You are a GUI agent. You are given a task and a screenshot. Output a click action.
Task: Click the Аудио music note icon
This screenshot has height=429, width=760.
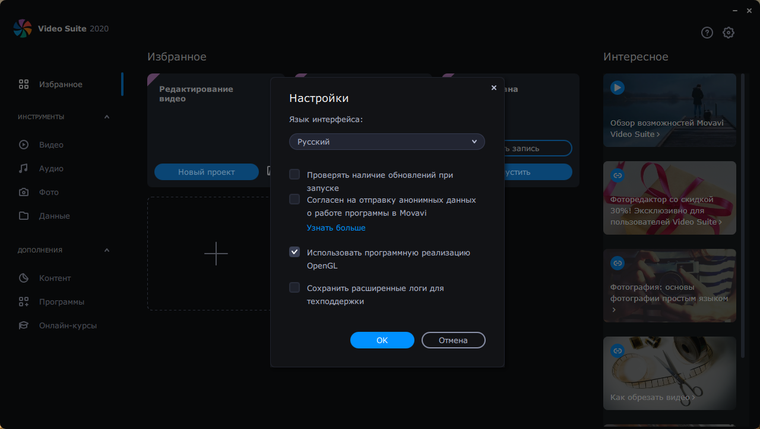coord(24,168)
